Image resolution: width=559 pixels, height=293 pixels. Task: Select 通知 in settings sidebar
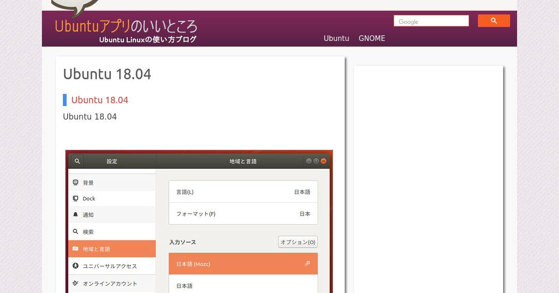point(112,215)
